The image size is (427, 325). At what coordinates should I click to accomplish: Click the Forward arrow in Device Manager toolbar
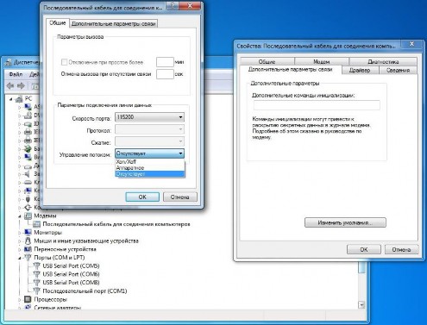coord(21,85)
